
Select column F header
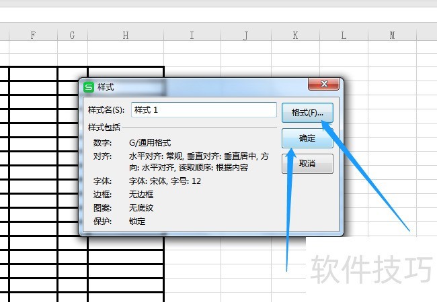pos(33,35)
